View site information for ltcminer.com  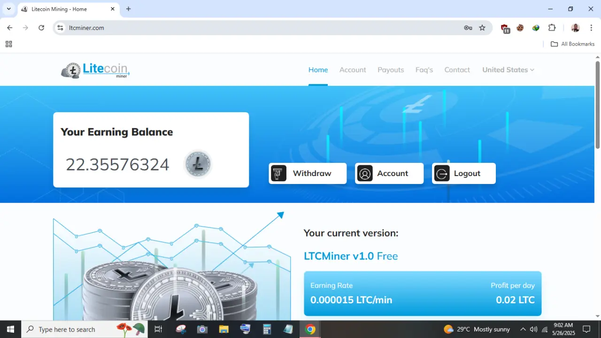(60, 28)
